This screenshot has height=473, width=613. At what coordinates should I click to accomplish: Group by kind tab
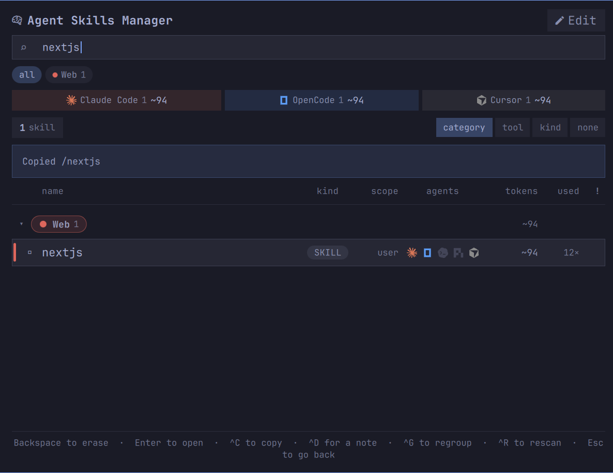(550, 128)
